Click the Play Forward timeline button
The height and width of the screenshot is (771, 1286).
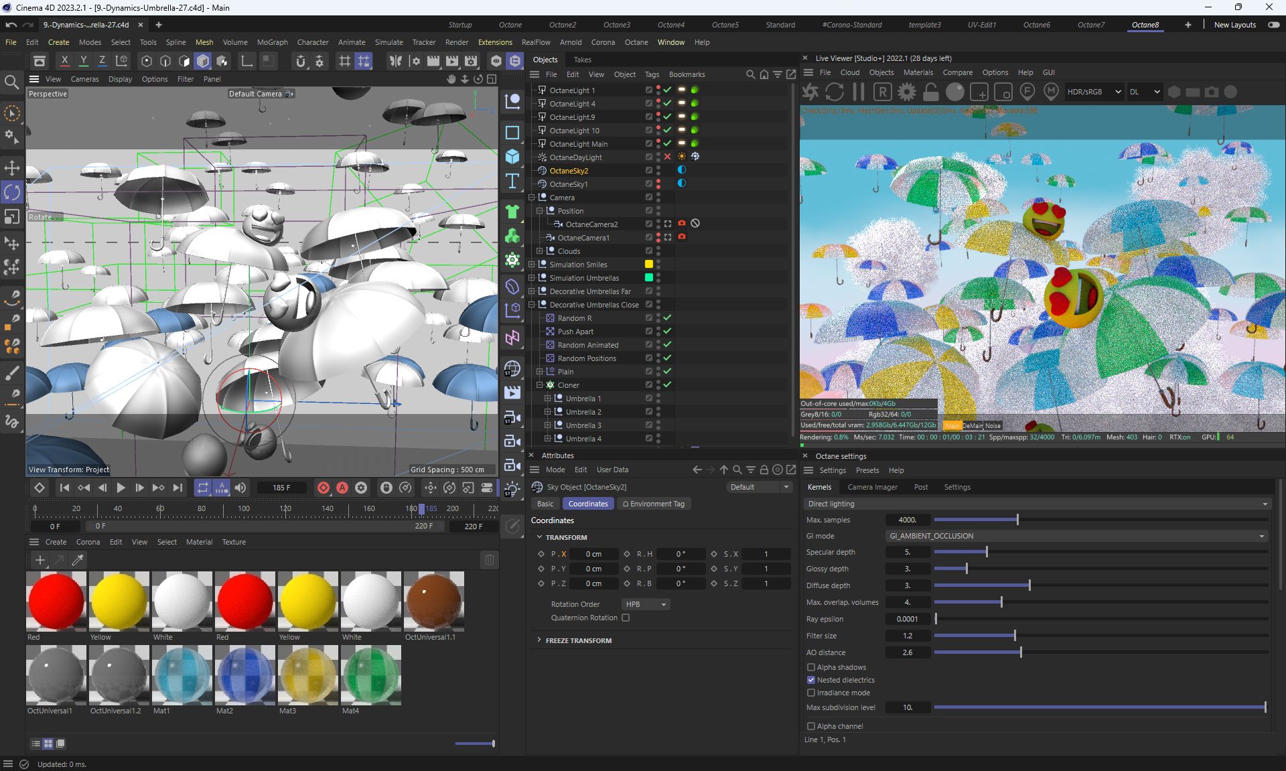click(x=121, y=488)
